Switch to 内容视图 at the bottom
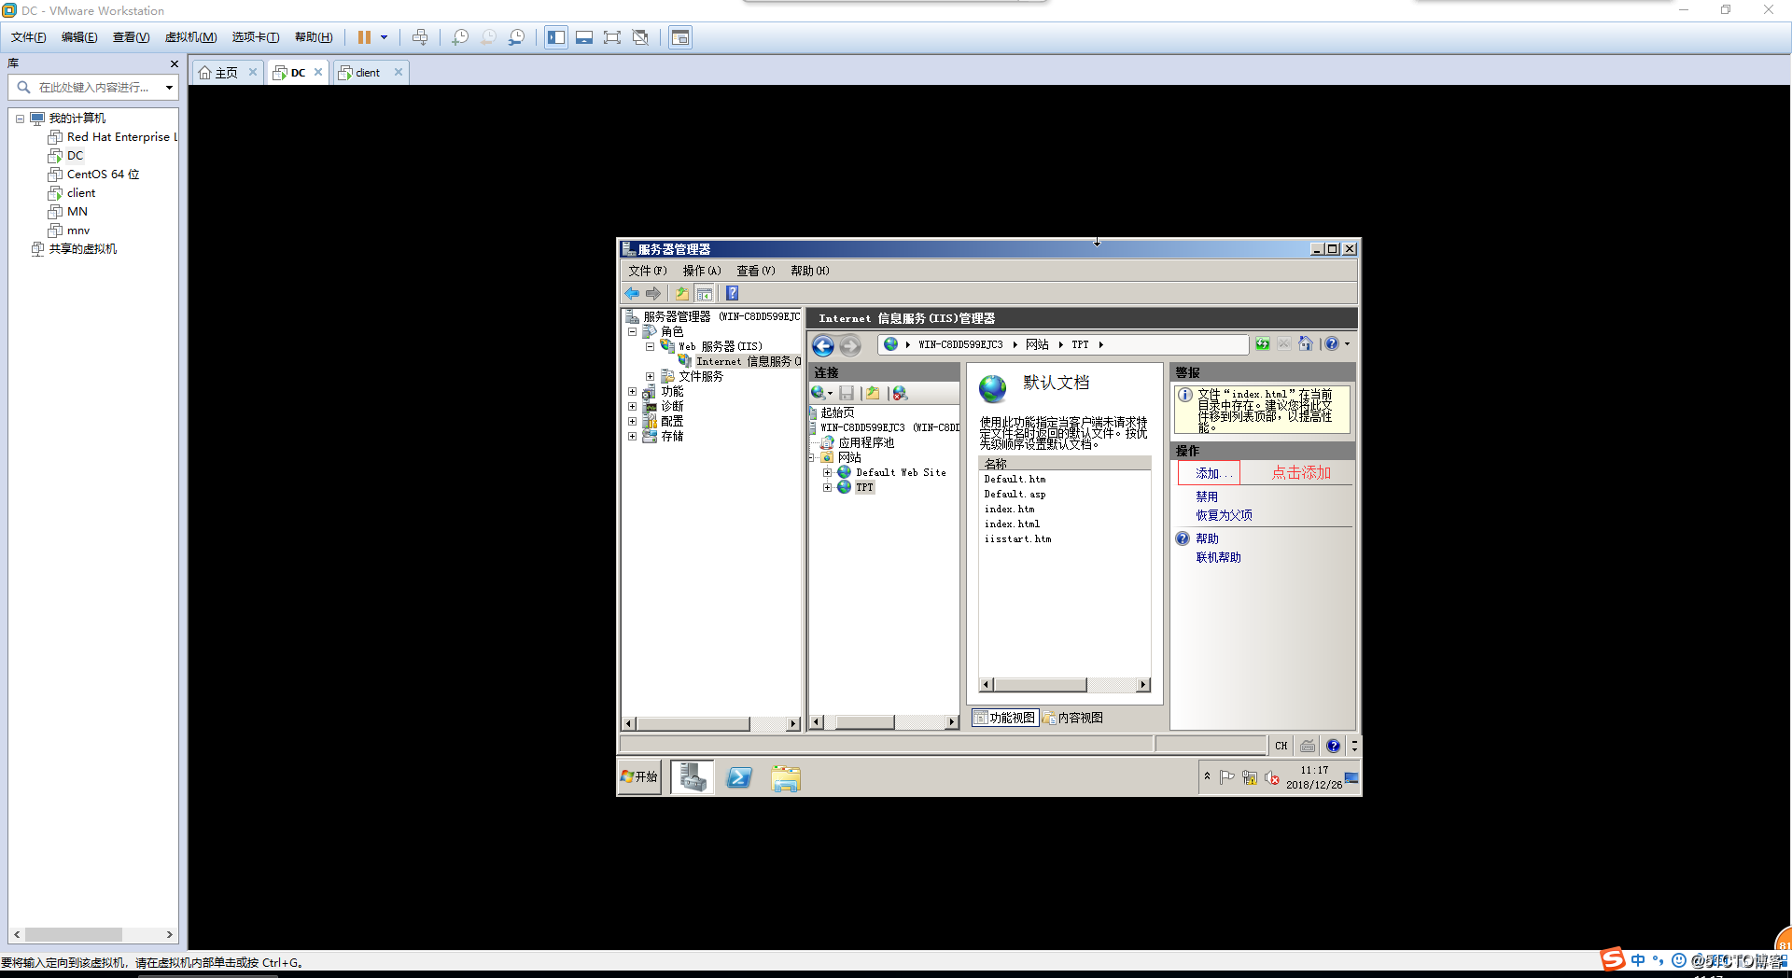1792x978 pixels. [x=1073, y=718]
